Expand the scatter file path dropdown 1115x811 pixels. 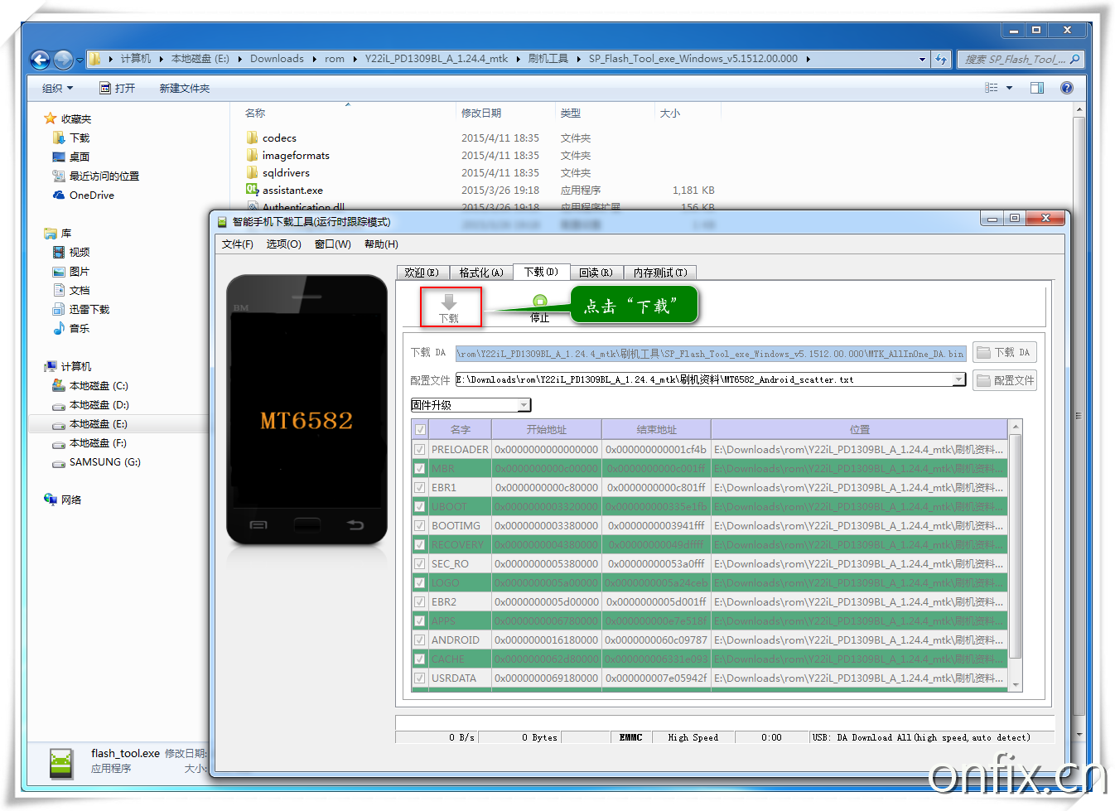[x=958, y=379]
